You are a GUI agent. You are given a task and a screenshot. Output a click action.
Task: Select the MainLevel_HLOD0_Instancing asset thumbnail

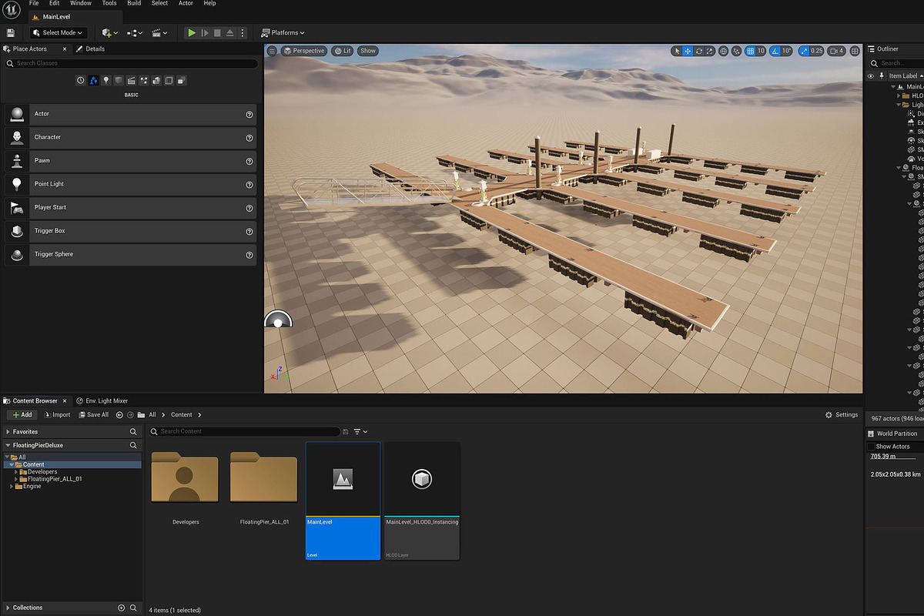coord(422,500)
